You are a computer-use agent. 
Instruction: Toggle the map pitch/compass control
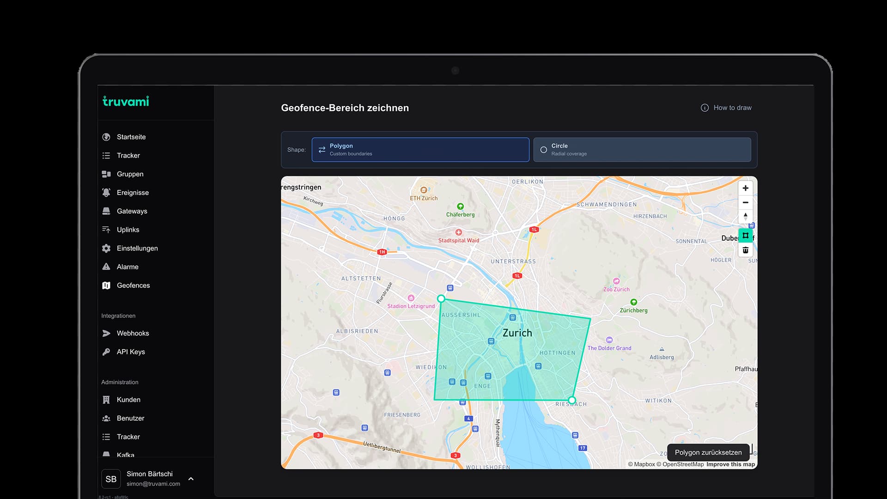[745, 216]
